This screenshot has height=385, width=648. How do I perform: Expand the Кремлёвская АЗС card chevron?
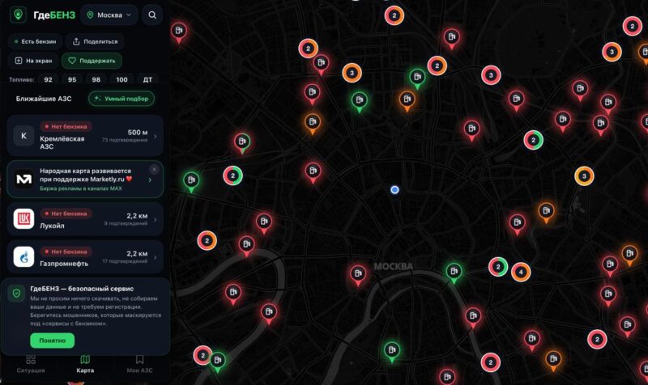pyautogui.click(x=156, y=136)
